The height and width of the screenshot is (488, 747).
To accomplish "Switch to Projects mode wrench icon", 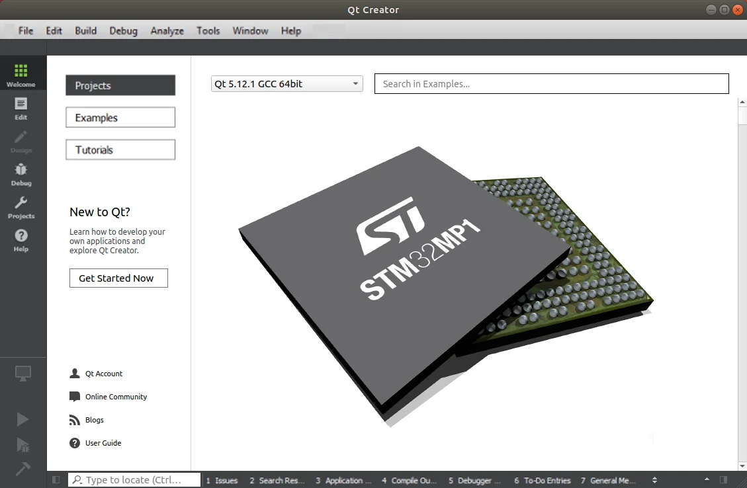I will click(x=21, y=208).
